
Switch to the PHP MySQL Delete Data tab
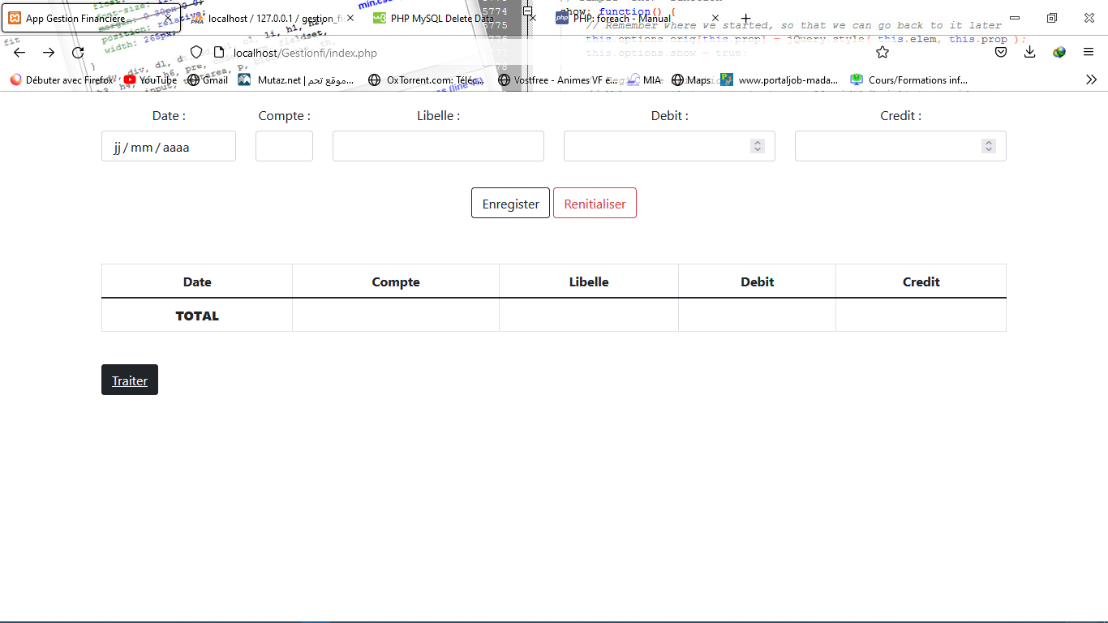438,18
